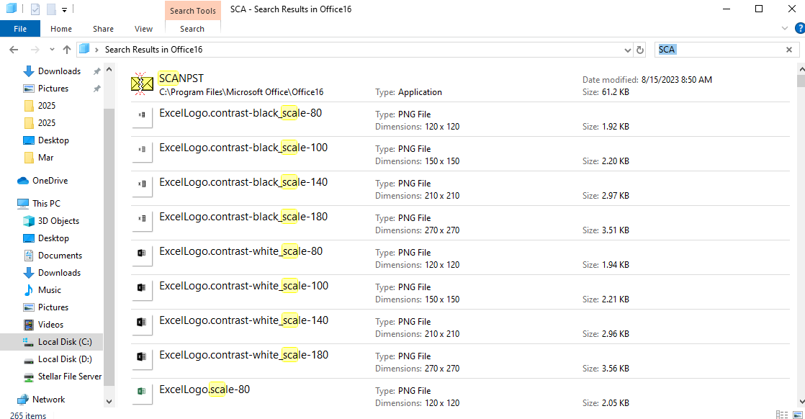The width and height of the screenshot is (805, 419).
Task: Open the address bar history dropdown
Action: (x=626, y=49)
